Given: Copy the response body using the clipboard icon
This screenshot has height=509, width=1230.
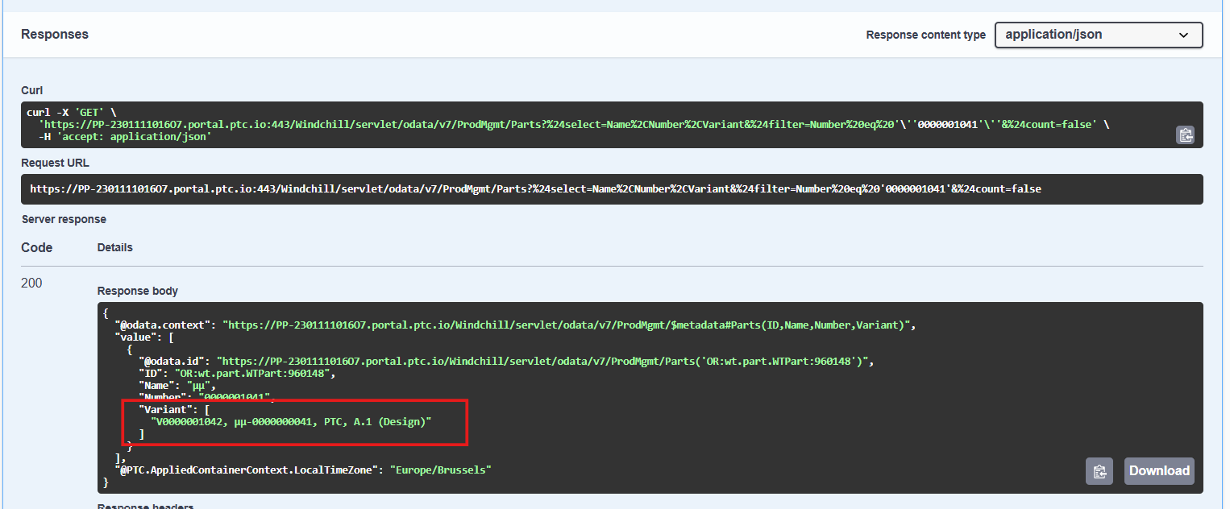Looking at the screenshot, I should click(1099, 471).
